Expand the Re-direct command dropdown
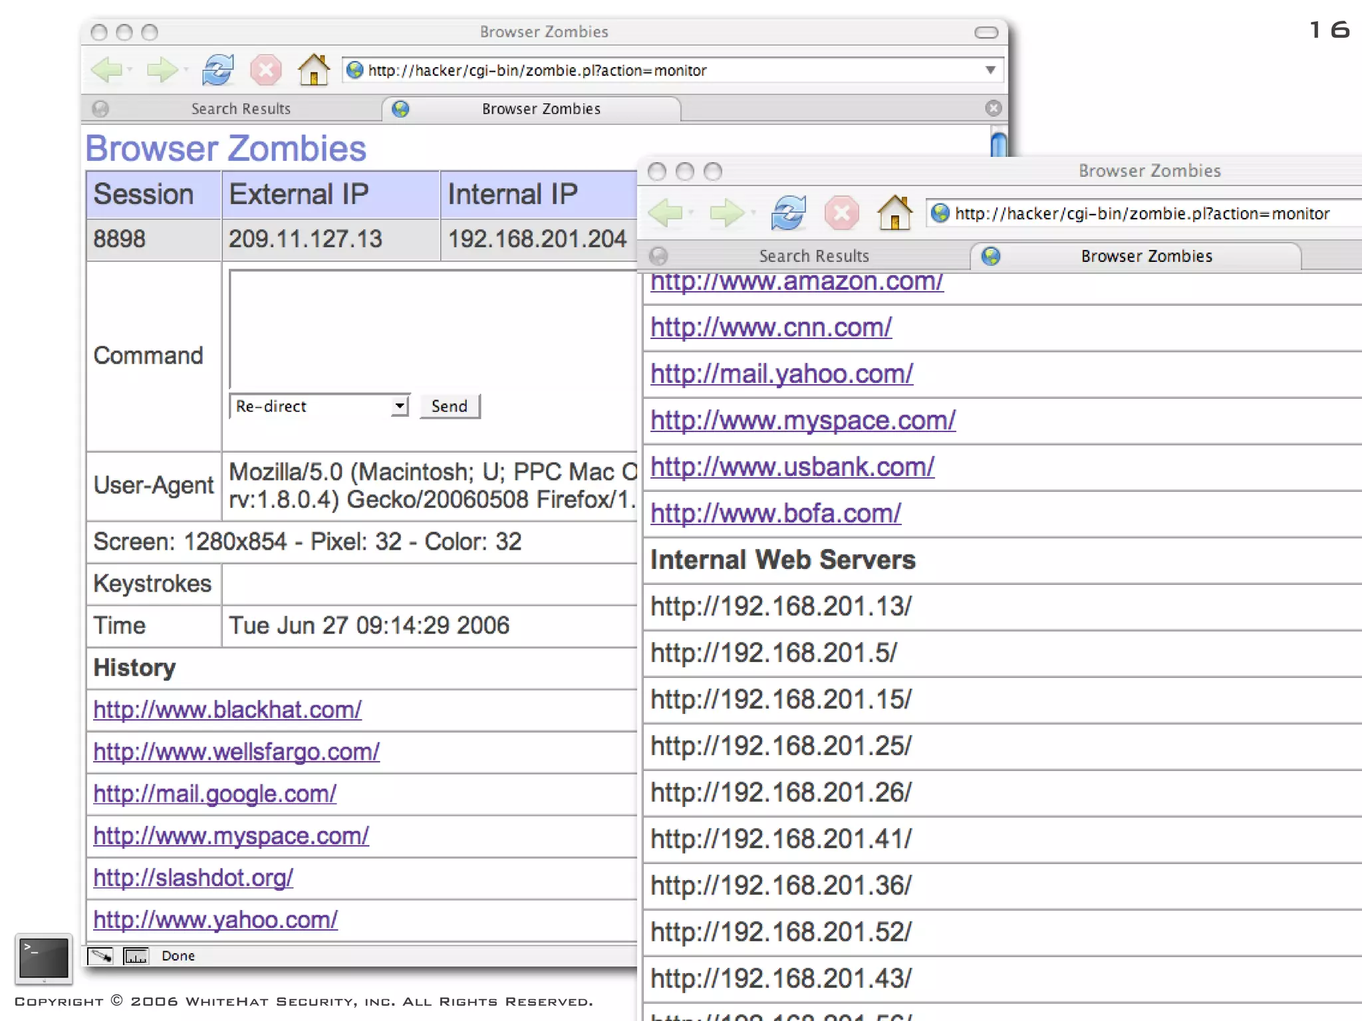Screen dimensions: 1362x1021 click(399, 405)
